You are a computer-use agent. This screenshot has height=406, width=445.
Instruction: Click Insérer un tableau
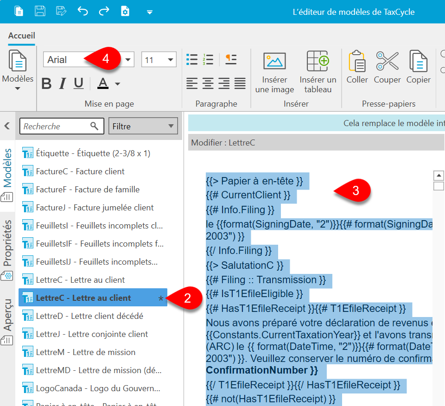click(318, 72)
